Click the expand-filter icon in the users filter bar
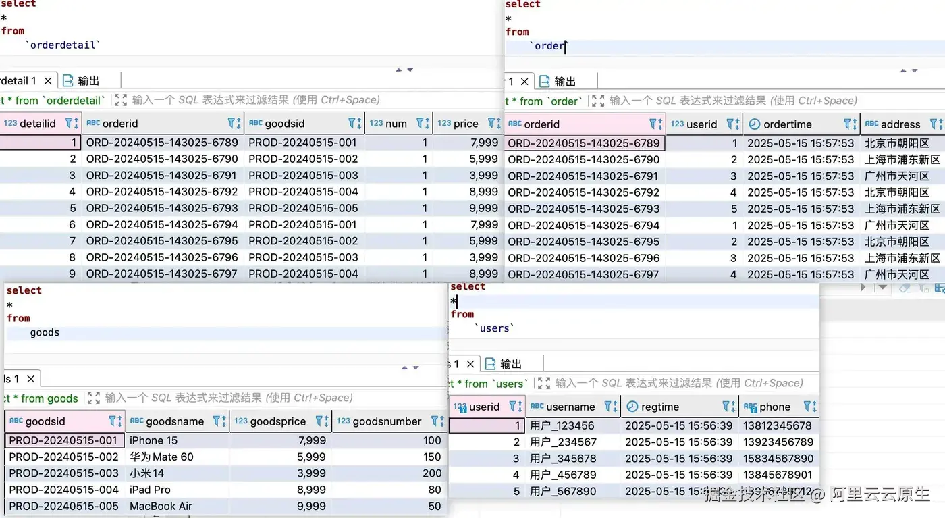The image size is (945, 518). (543, 383)
